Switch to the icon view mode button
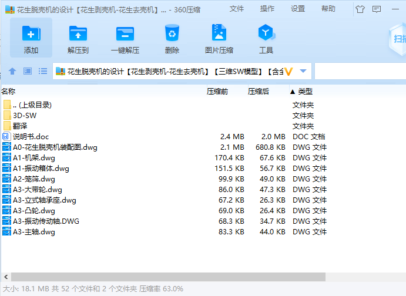The width and height of the screenshot is (406, 296). tap(28, 71)
